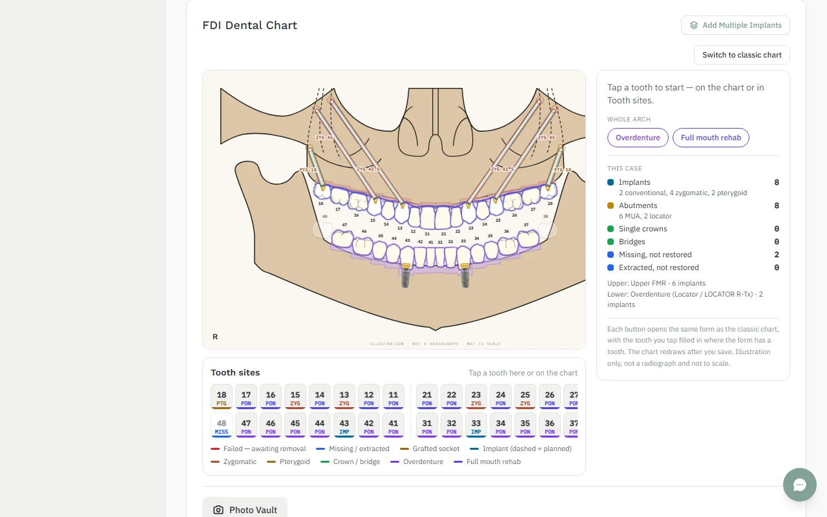Tap tooth site 26
The image size is (827, 517).
pos(550,397)
